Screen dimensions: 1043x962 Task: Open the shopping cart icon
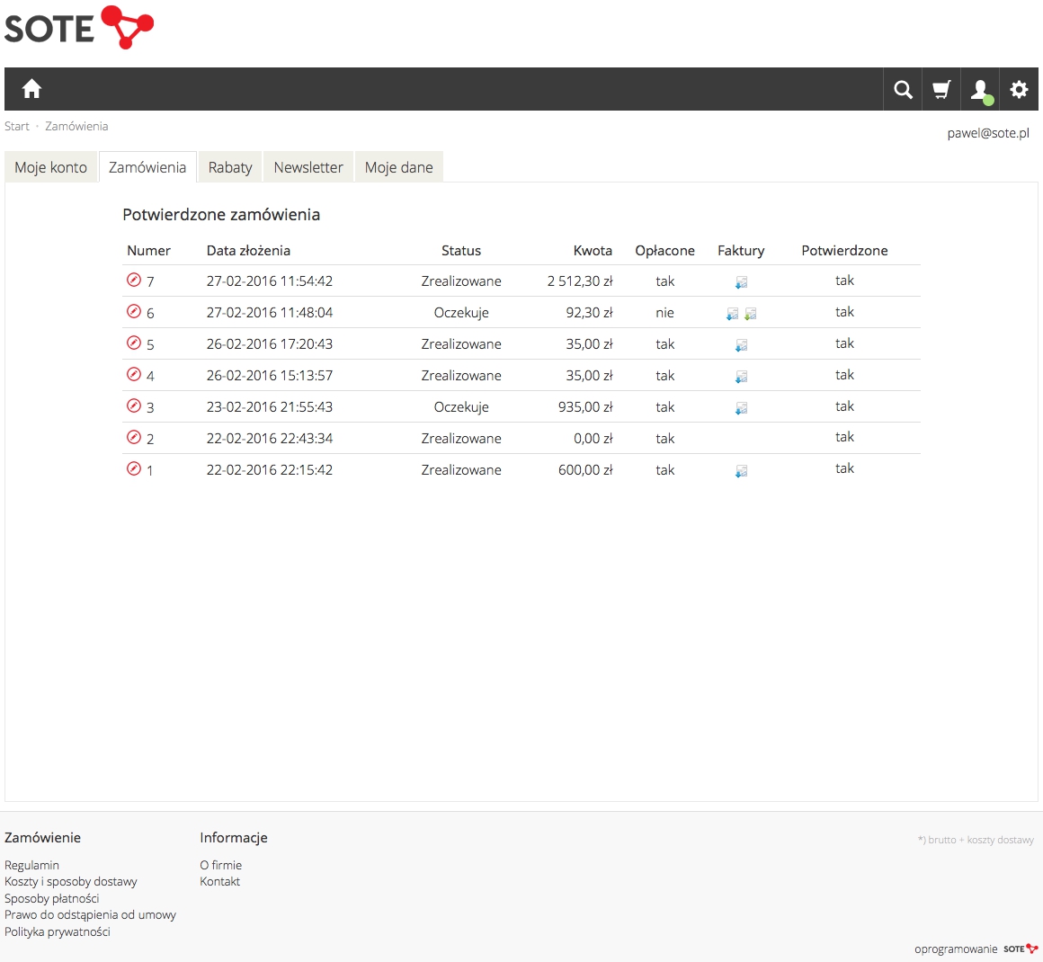pyautogui.click(x=941, y=89)
